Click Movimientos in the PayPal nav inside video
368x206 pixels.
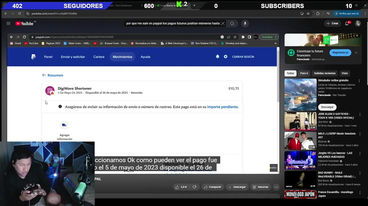(x=122, y=57)
